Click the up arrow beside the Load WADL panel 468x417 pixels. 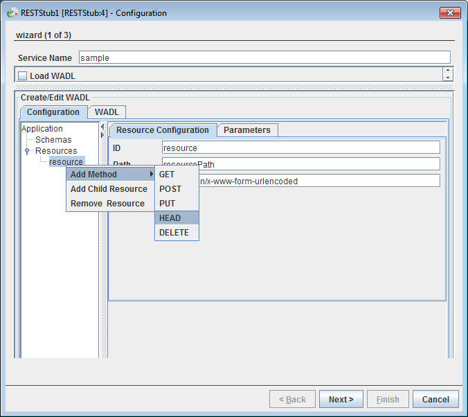point(448,71)
